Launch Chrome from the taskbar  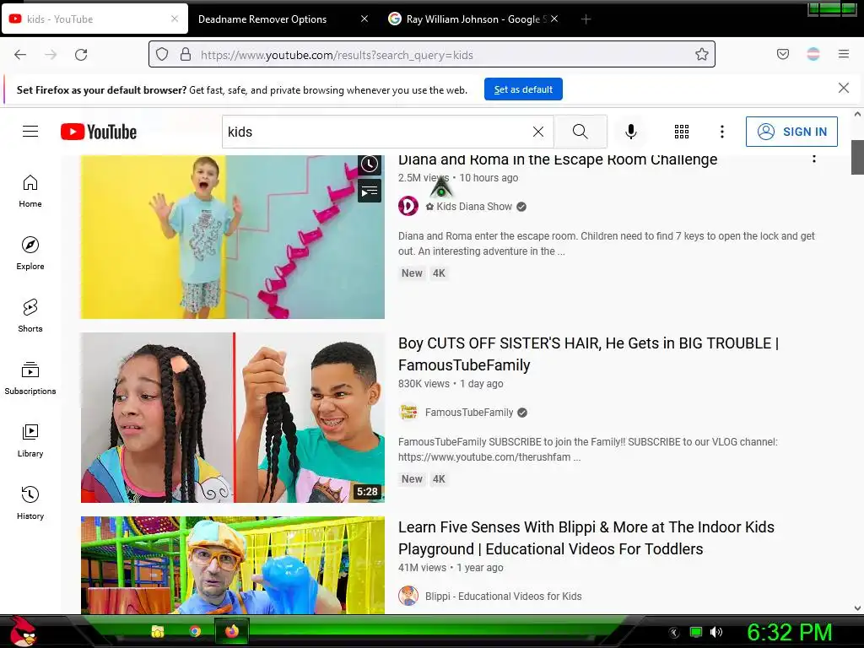pyautogui.click(x=195, y=631)
